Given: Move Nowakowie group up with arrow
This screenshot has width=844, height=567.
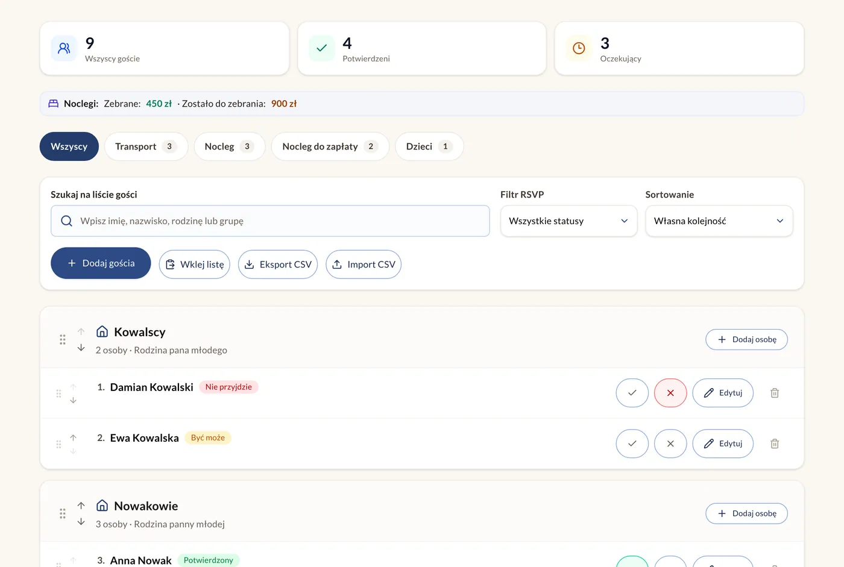Looking at the screenshot, I should tap(81, 506).
